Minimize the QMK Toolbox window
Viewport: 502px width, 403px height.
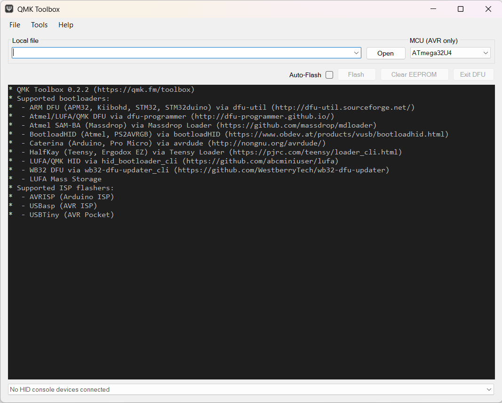(x=433, y=9)
